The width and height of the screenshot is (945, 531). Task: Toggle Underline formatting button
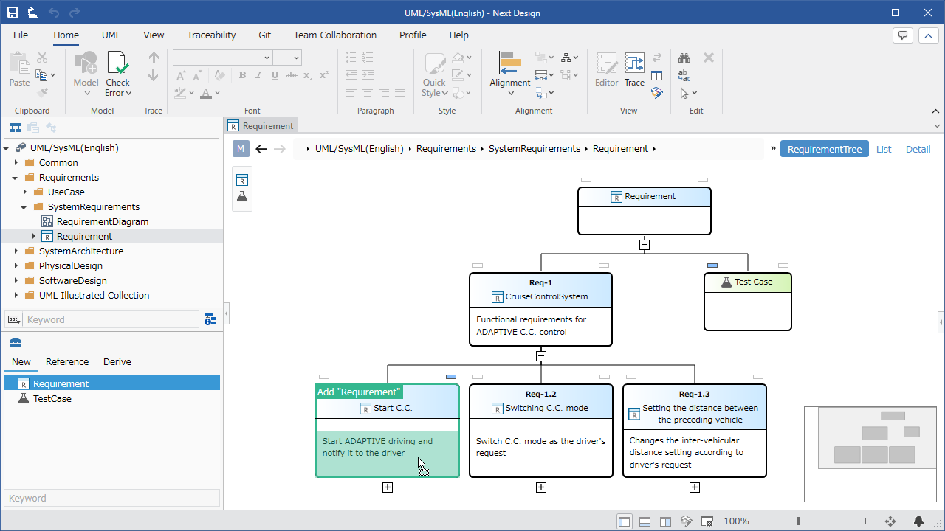[x=275, y=75]
